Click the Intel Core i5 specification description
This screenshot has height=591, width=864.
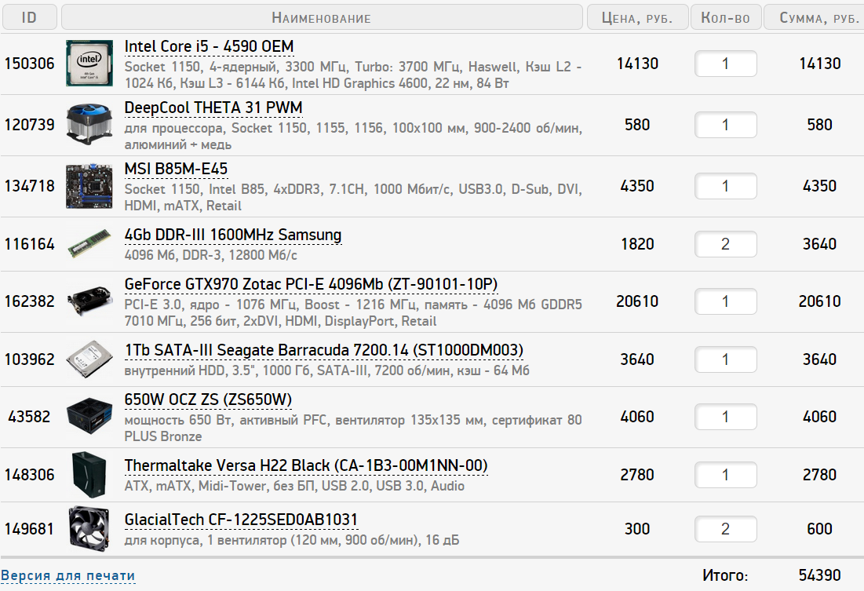tap(353, 75)
